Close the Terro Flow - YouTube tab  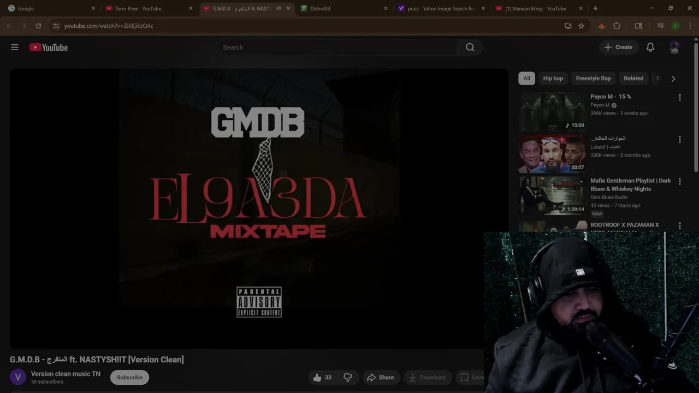pos(191,8)
